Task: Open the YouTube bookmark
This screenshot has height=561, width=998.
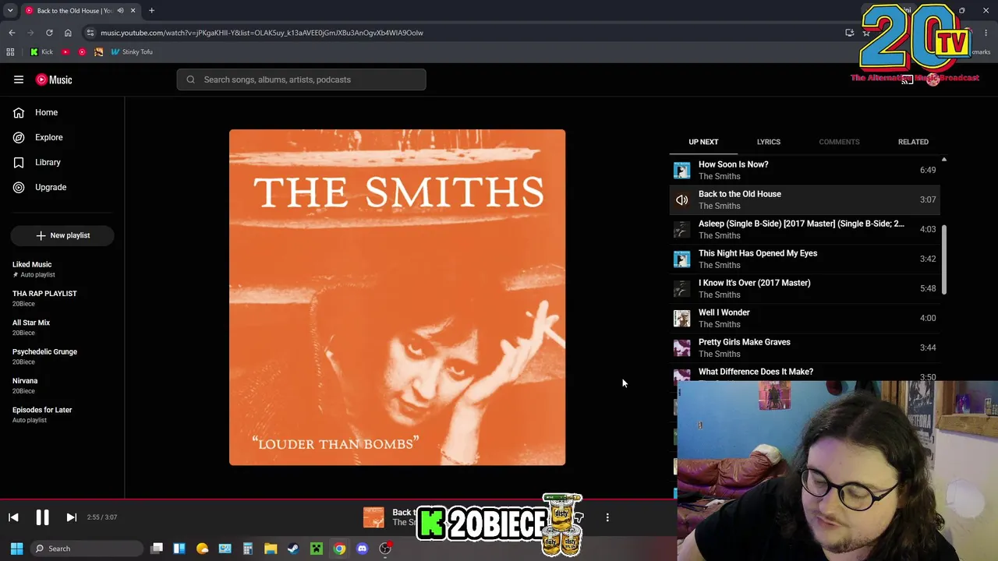Action: click(65, 52)
